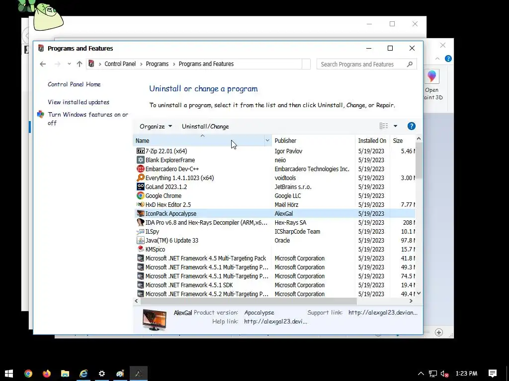The width and height of the screenshot is (509, 381).
Task: Select the Google LLC publisher cell
Action: click(288, 195)
